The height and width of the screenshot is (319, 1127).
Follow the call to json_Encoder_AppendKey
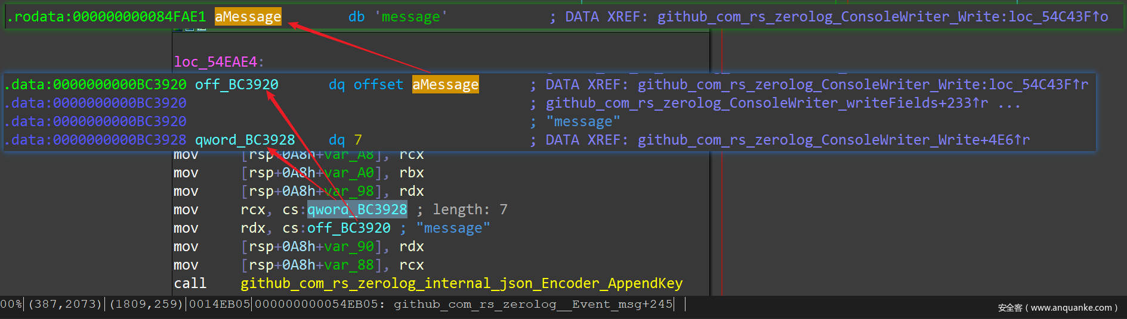(x=461, y=283)
